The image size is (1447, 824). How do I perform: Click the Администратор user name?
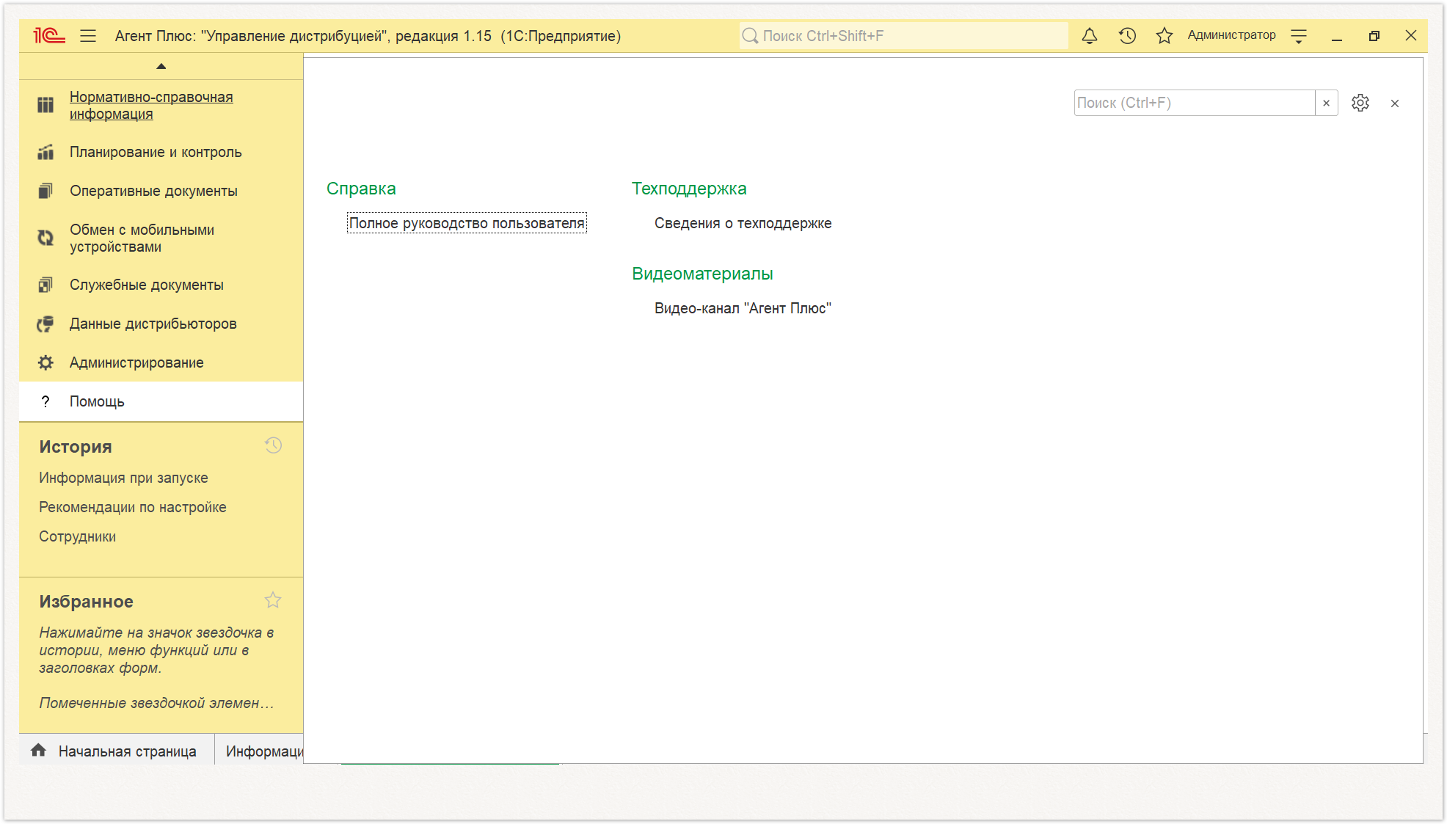click(x=1231, y=35)
